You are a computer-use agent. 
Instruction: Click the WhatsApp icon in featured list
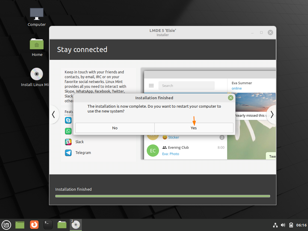click(68, 131)
